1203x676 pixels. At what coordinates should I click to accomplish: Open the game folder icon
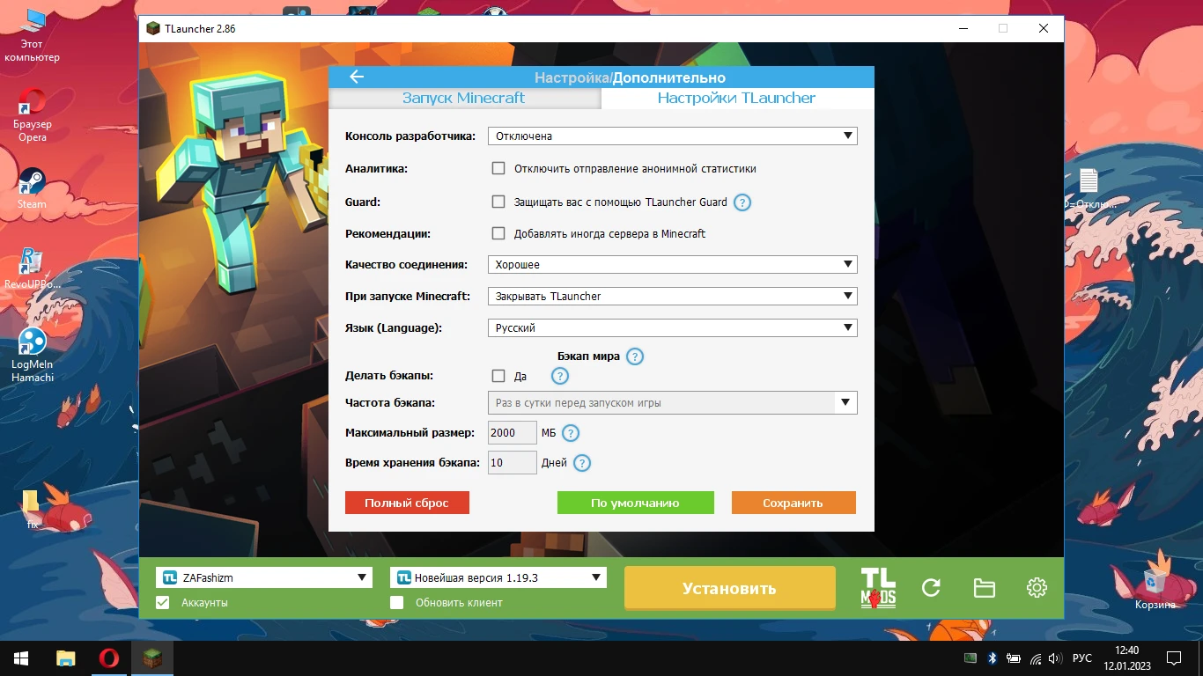pos(984,587)
